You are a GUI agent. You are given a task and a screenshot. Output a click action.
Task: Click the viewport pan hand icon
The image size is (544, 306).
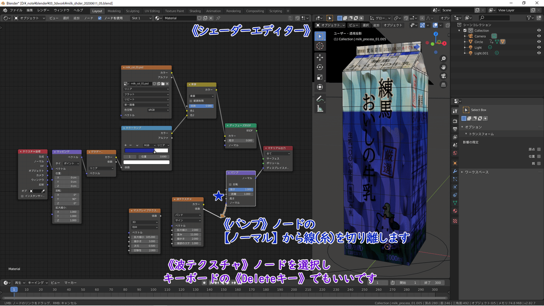click(x=443, y=67)
